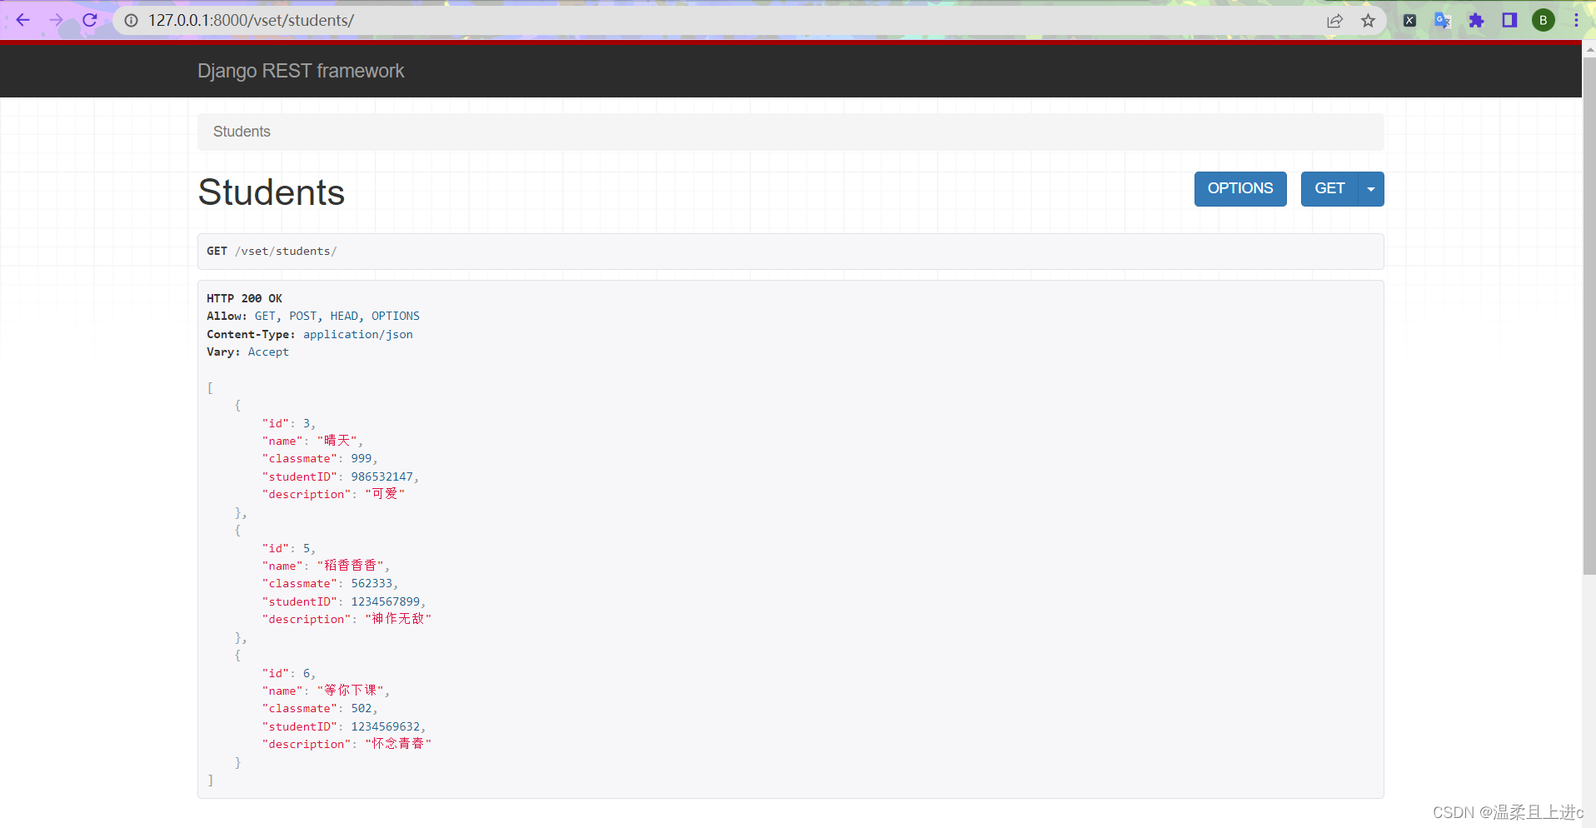This screenshot has width=1596, height=828.
Task: Send an OPTIONS request
Action: point(1240,189)
